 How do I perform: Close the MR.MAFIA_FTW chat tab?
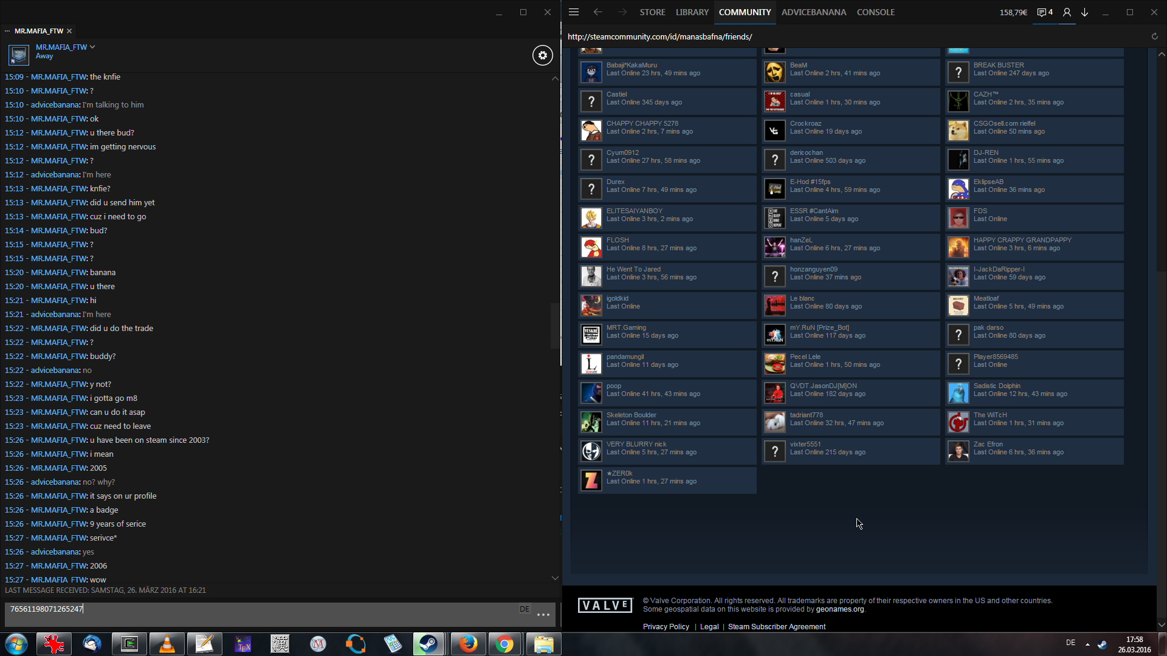point(69,31)
